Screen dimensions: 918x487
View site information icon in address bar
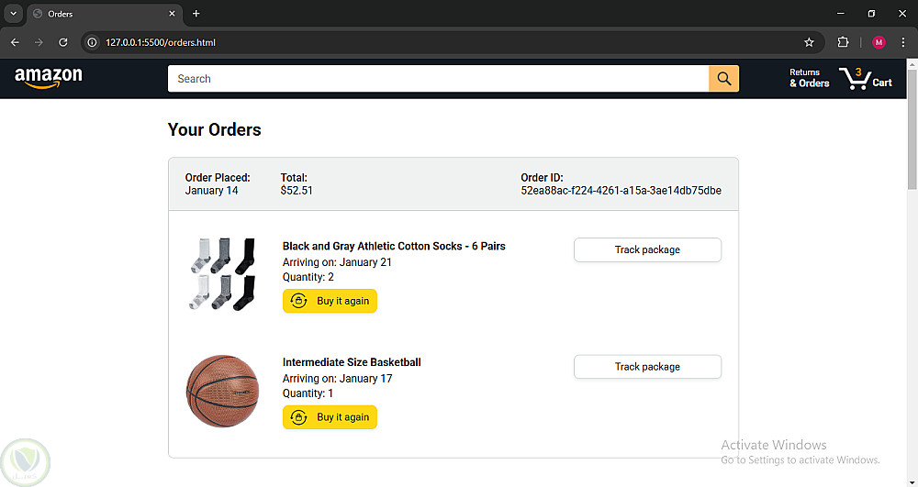click(x=92, y=42)
